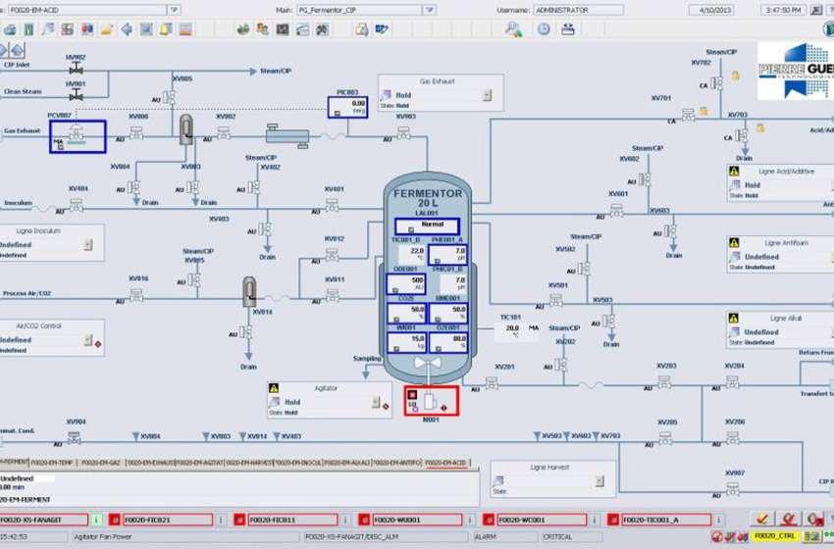The height and width of the screenshot is (549, 834).
Task: Click the yellow F0020_CTRL status indicator
Action: coord(773,536)
